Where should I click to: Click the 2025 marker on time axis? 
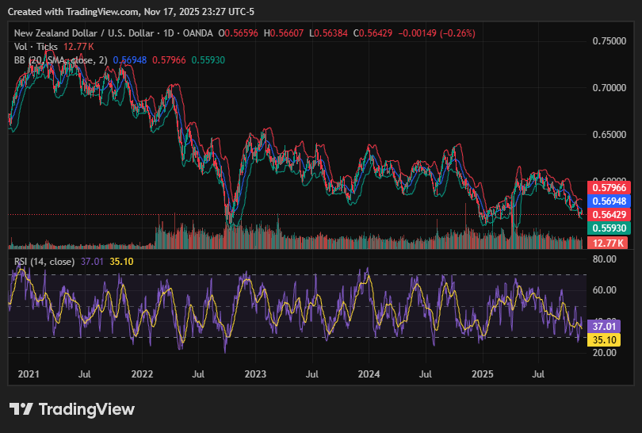(483, 373)
